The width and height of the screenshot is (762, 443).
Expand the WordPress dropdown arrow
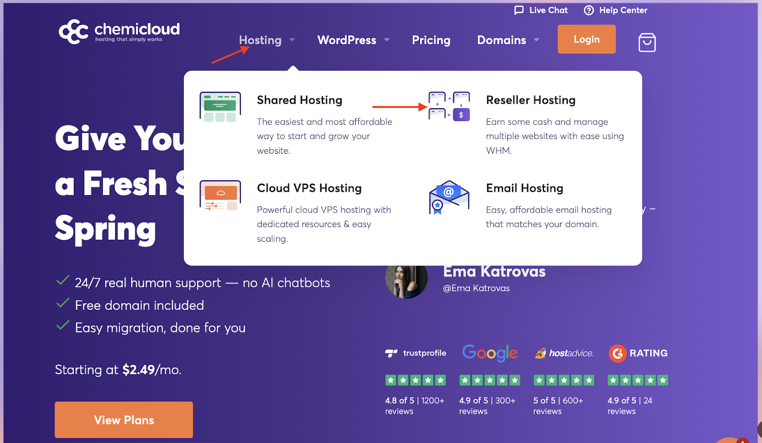pos(387,40)
